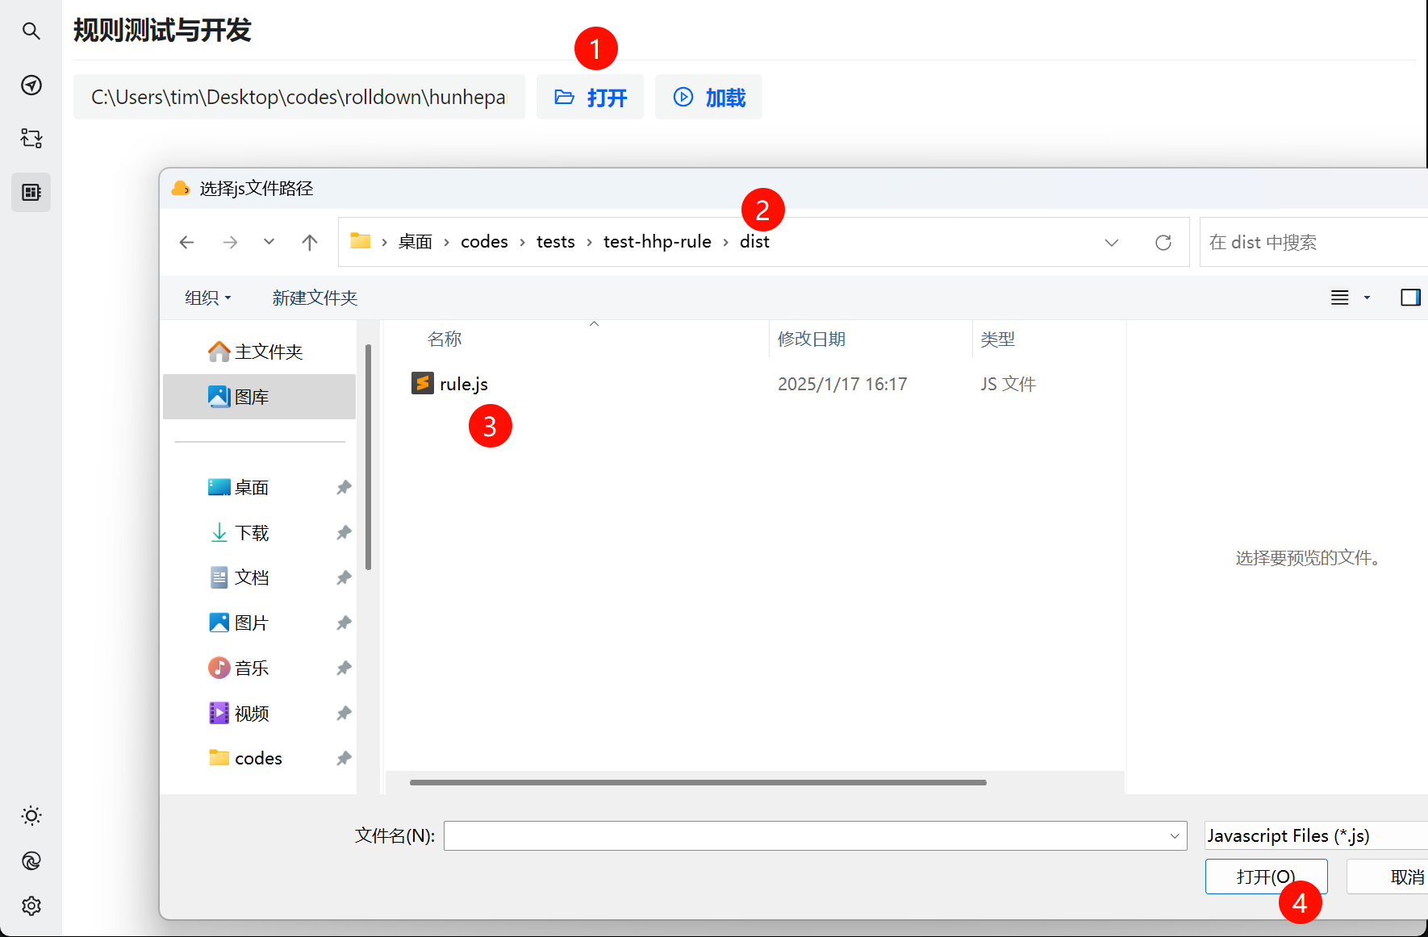Toggle the preview pane icon
The width and height of the screenshot is (1428, 937).
point(1410,298)
